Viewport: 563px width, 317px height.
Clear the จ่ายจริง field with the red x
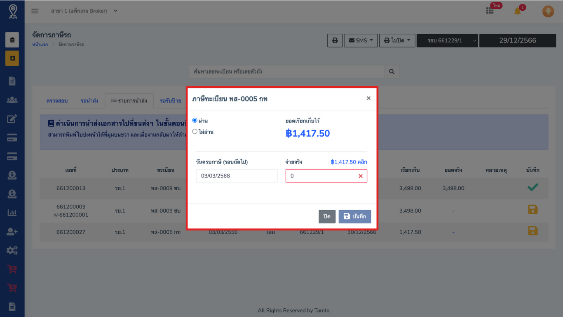click(361, 176)
